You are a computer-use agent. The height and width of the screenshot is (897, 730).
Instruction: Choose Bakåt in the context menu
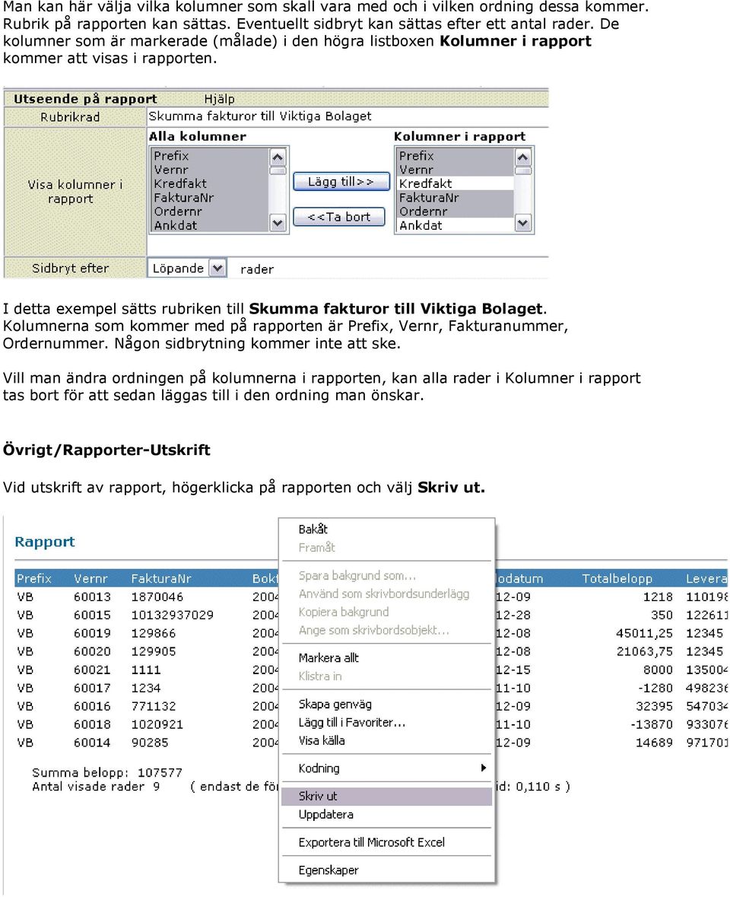click(386, 530)
